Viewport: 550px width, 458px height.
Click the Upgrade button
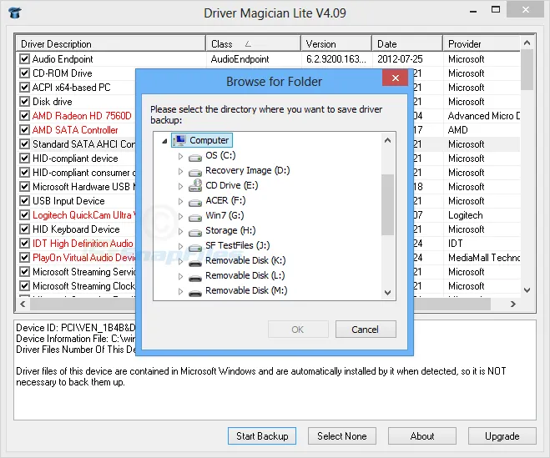[502, 436]
